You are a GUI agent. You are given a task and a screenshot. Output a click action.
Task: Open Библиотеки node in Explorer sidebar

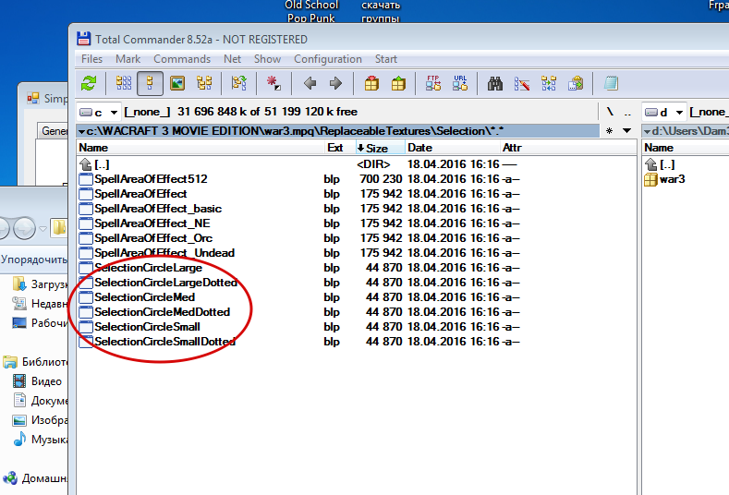coord(35,362)
